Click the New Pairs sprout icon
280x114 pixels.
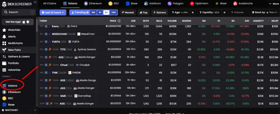coord(4,50)
